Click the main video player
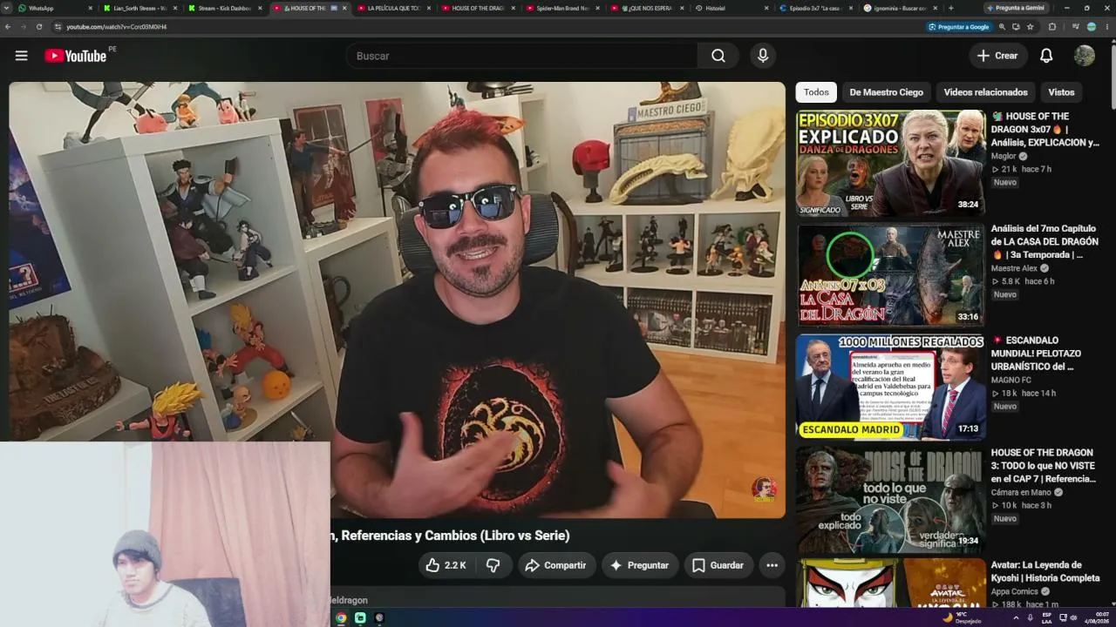Image resolution: width=1116 pixels, height=627 pixels. tap(397, 300)
